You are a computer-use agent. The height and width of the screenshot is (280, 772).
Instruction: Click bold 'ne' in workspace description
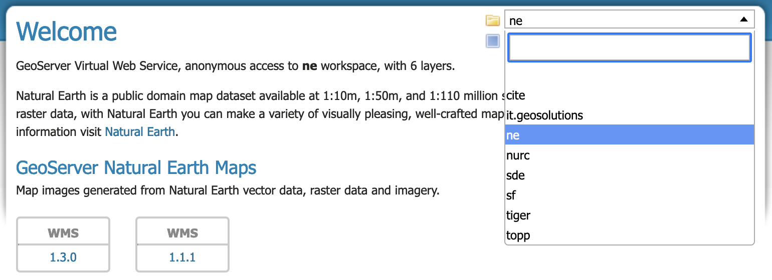click(310, 66)
